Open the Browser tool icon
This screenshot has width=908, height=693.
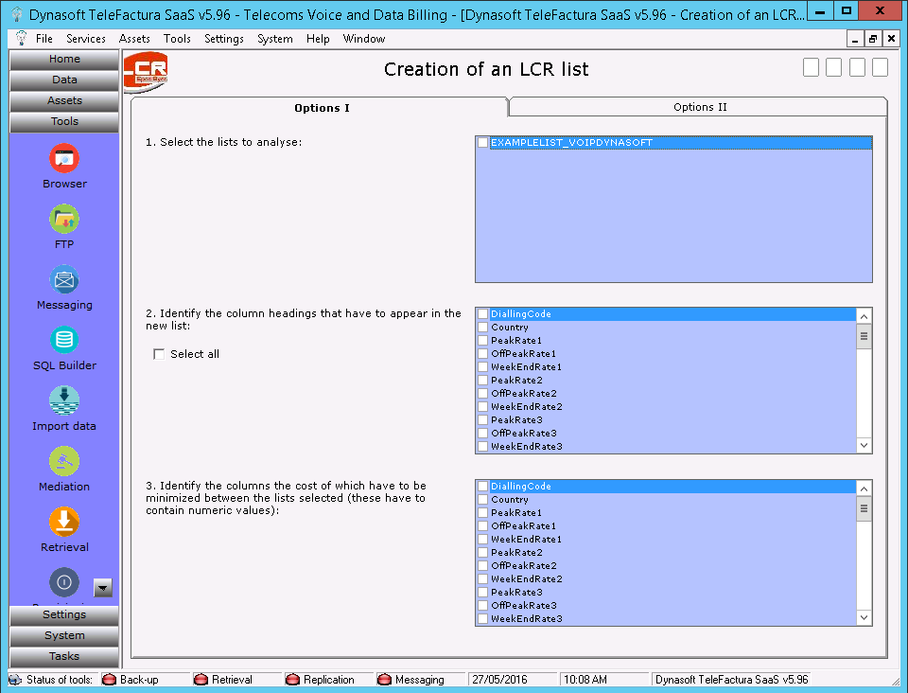click(64, 159)
